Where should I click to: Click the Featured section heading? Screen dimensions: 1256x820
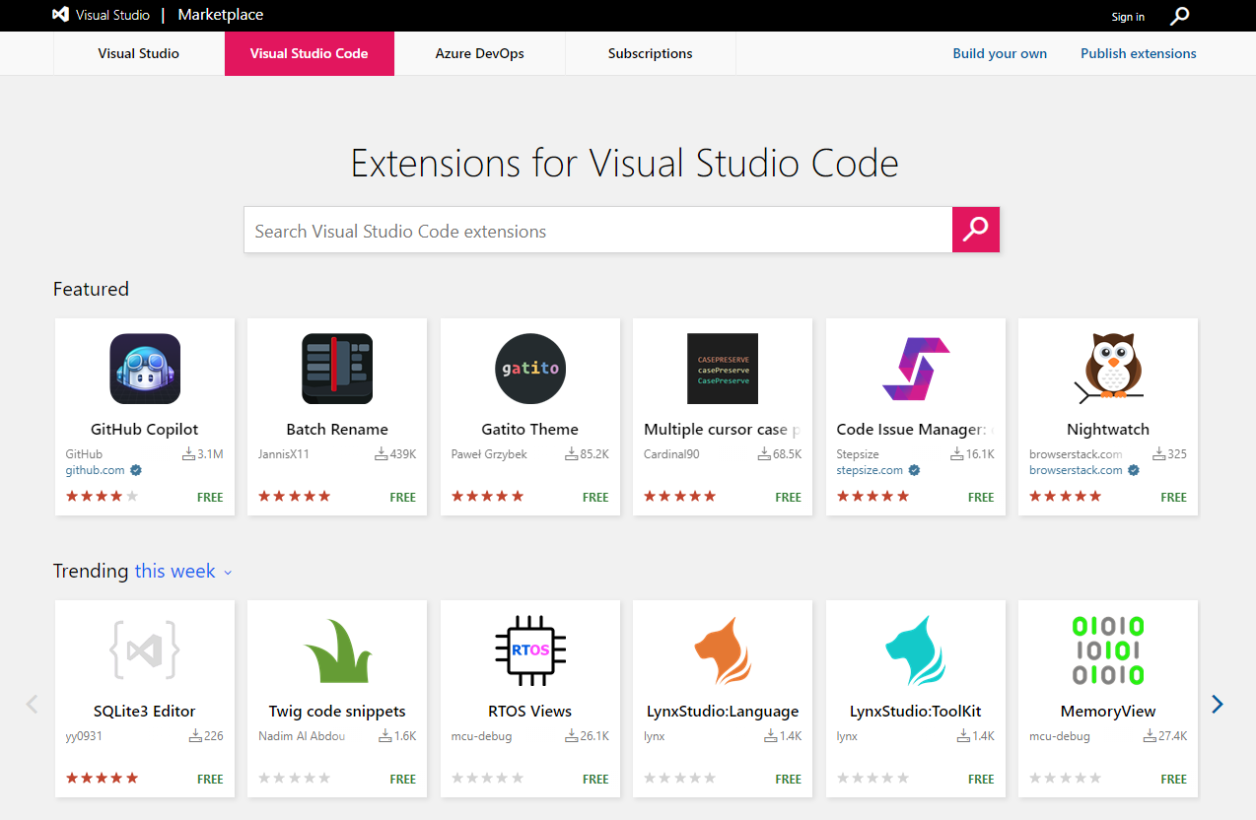point(91,289)
